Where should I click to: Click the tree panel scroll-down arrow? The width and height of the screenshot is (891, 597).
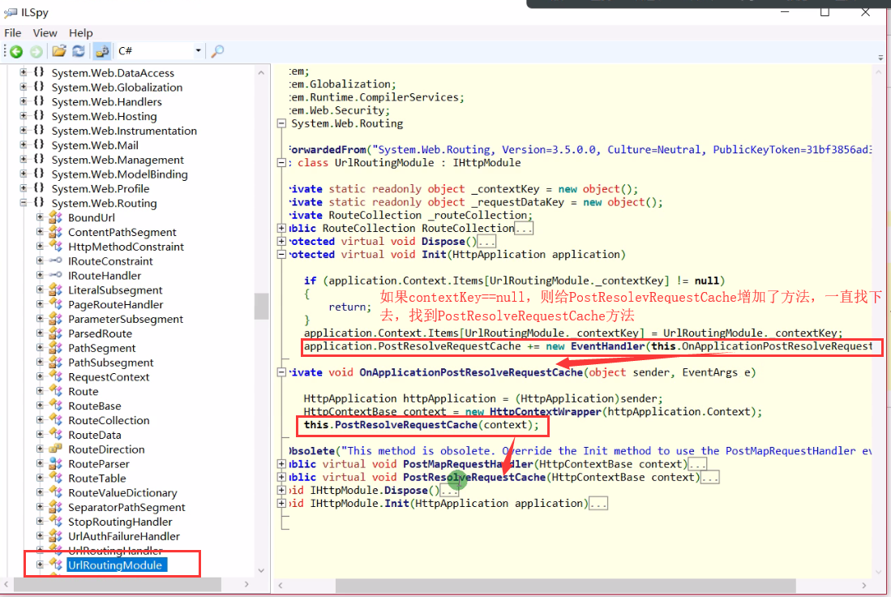click(x=261, y=570)
